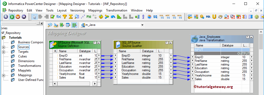The image size is (264, 95).
Task: Select YearlyIncome port in SQ_SPSource
Action: click(130, 74)
